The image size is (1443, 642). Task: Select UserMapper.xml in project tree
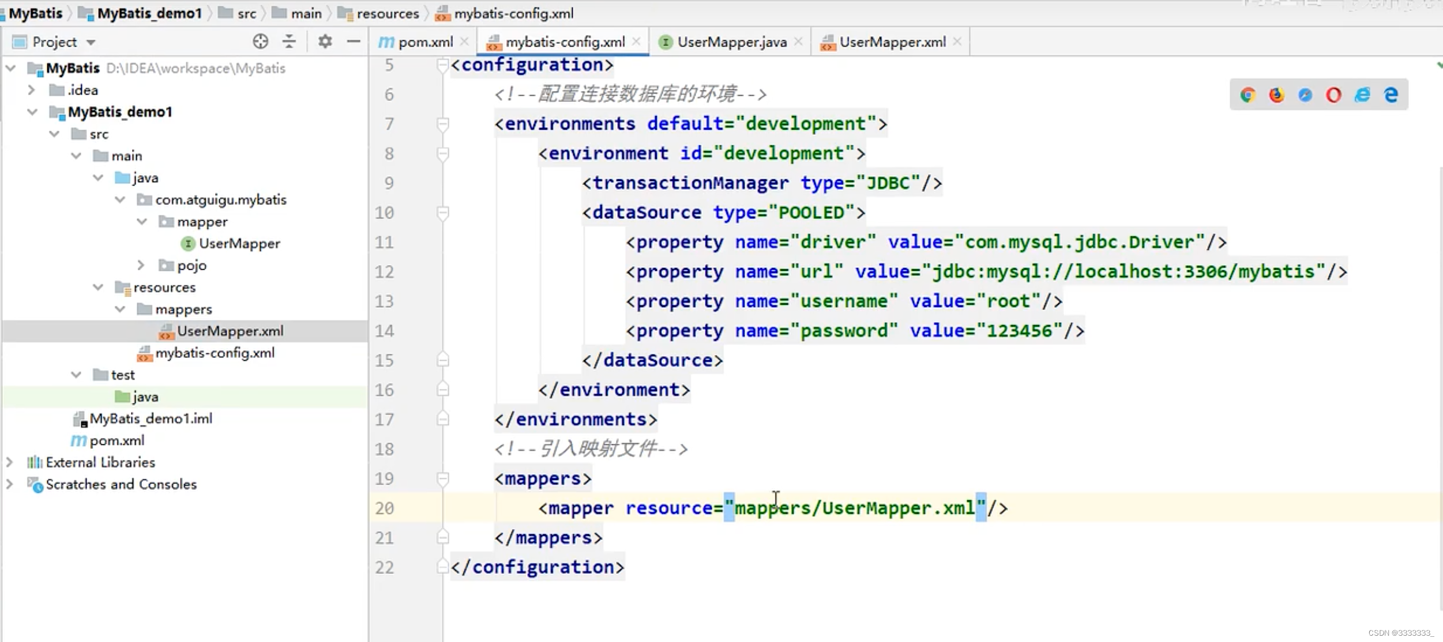[221, 331]
